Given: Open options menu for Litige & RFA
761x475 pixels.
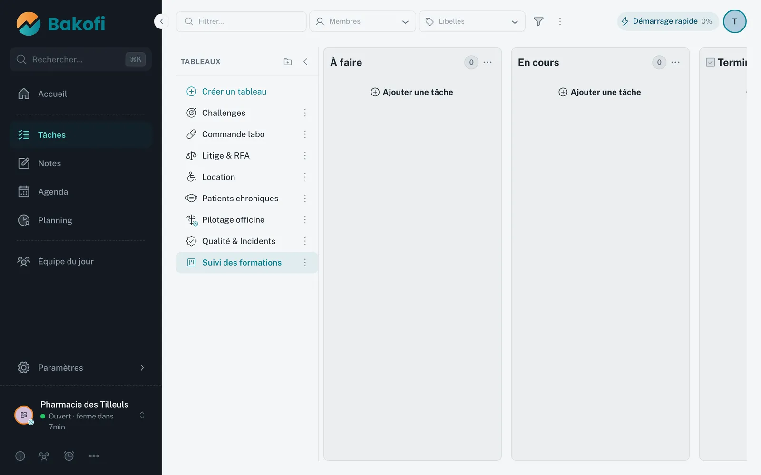Looking at the screenshot, I should 305,156.
